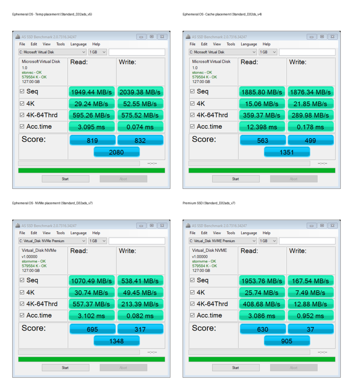The image size is (353, 390).
Task: Click green progress bar in NVMe placement window
Action: click(91, 359)
